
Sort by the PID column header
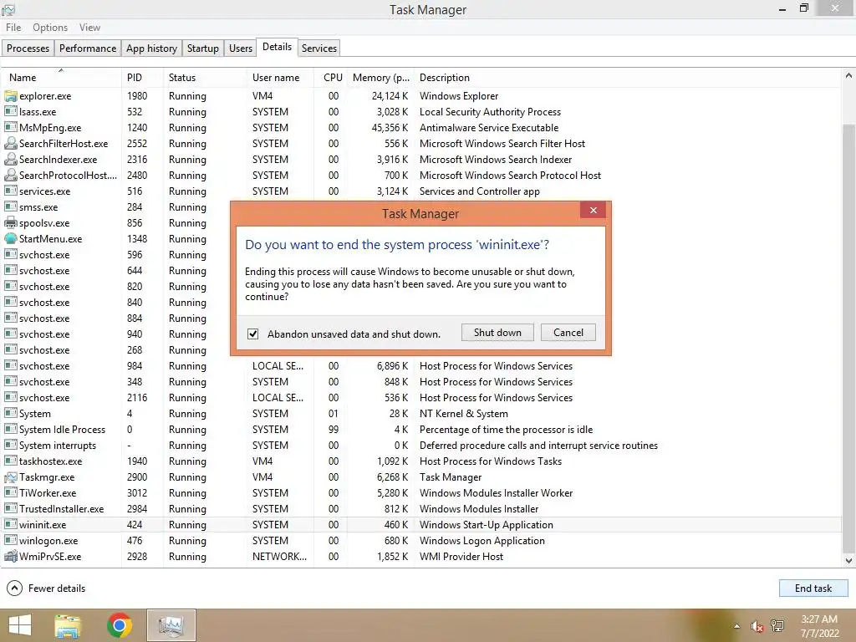[142, 78]
